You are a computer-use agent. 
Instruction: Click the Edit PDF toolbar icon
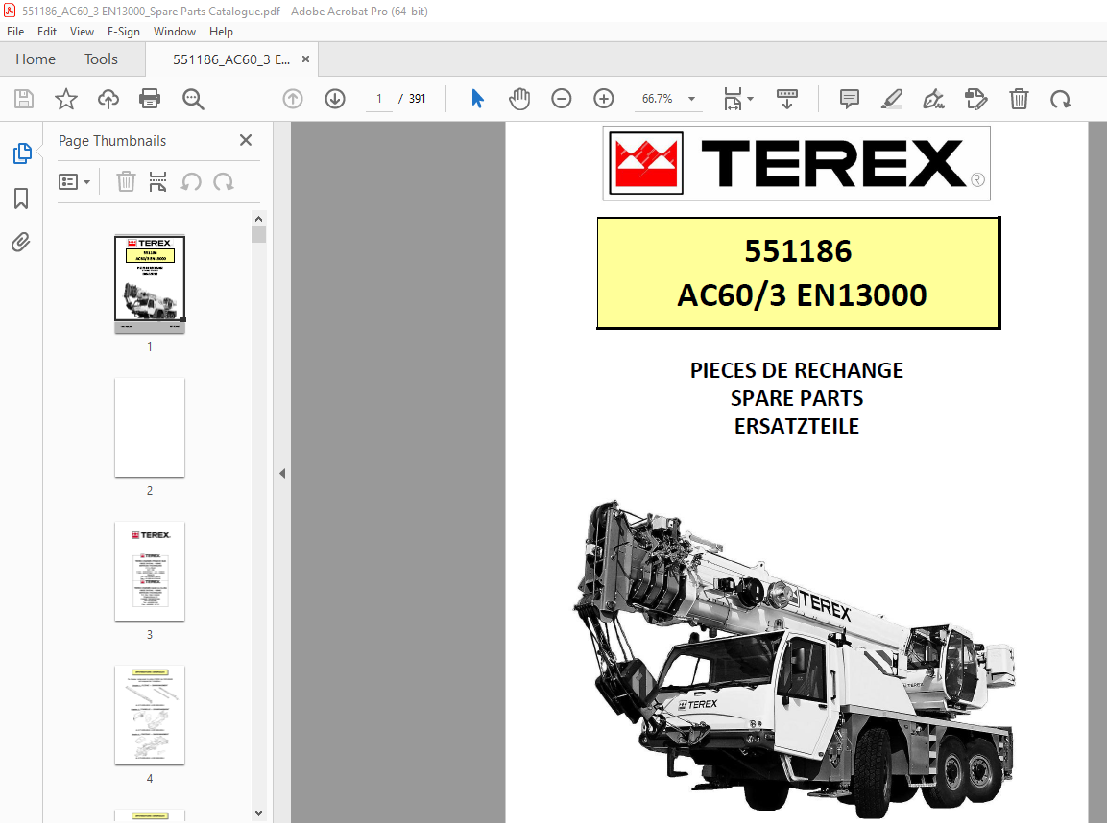pos(976,99)
